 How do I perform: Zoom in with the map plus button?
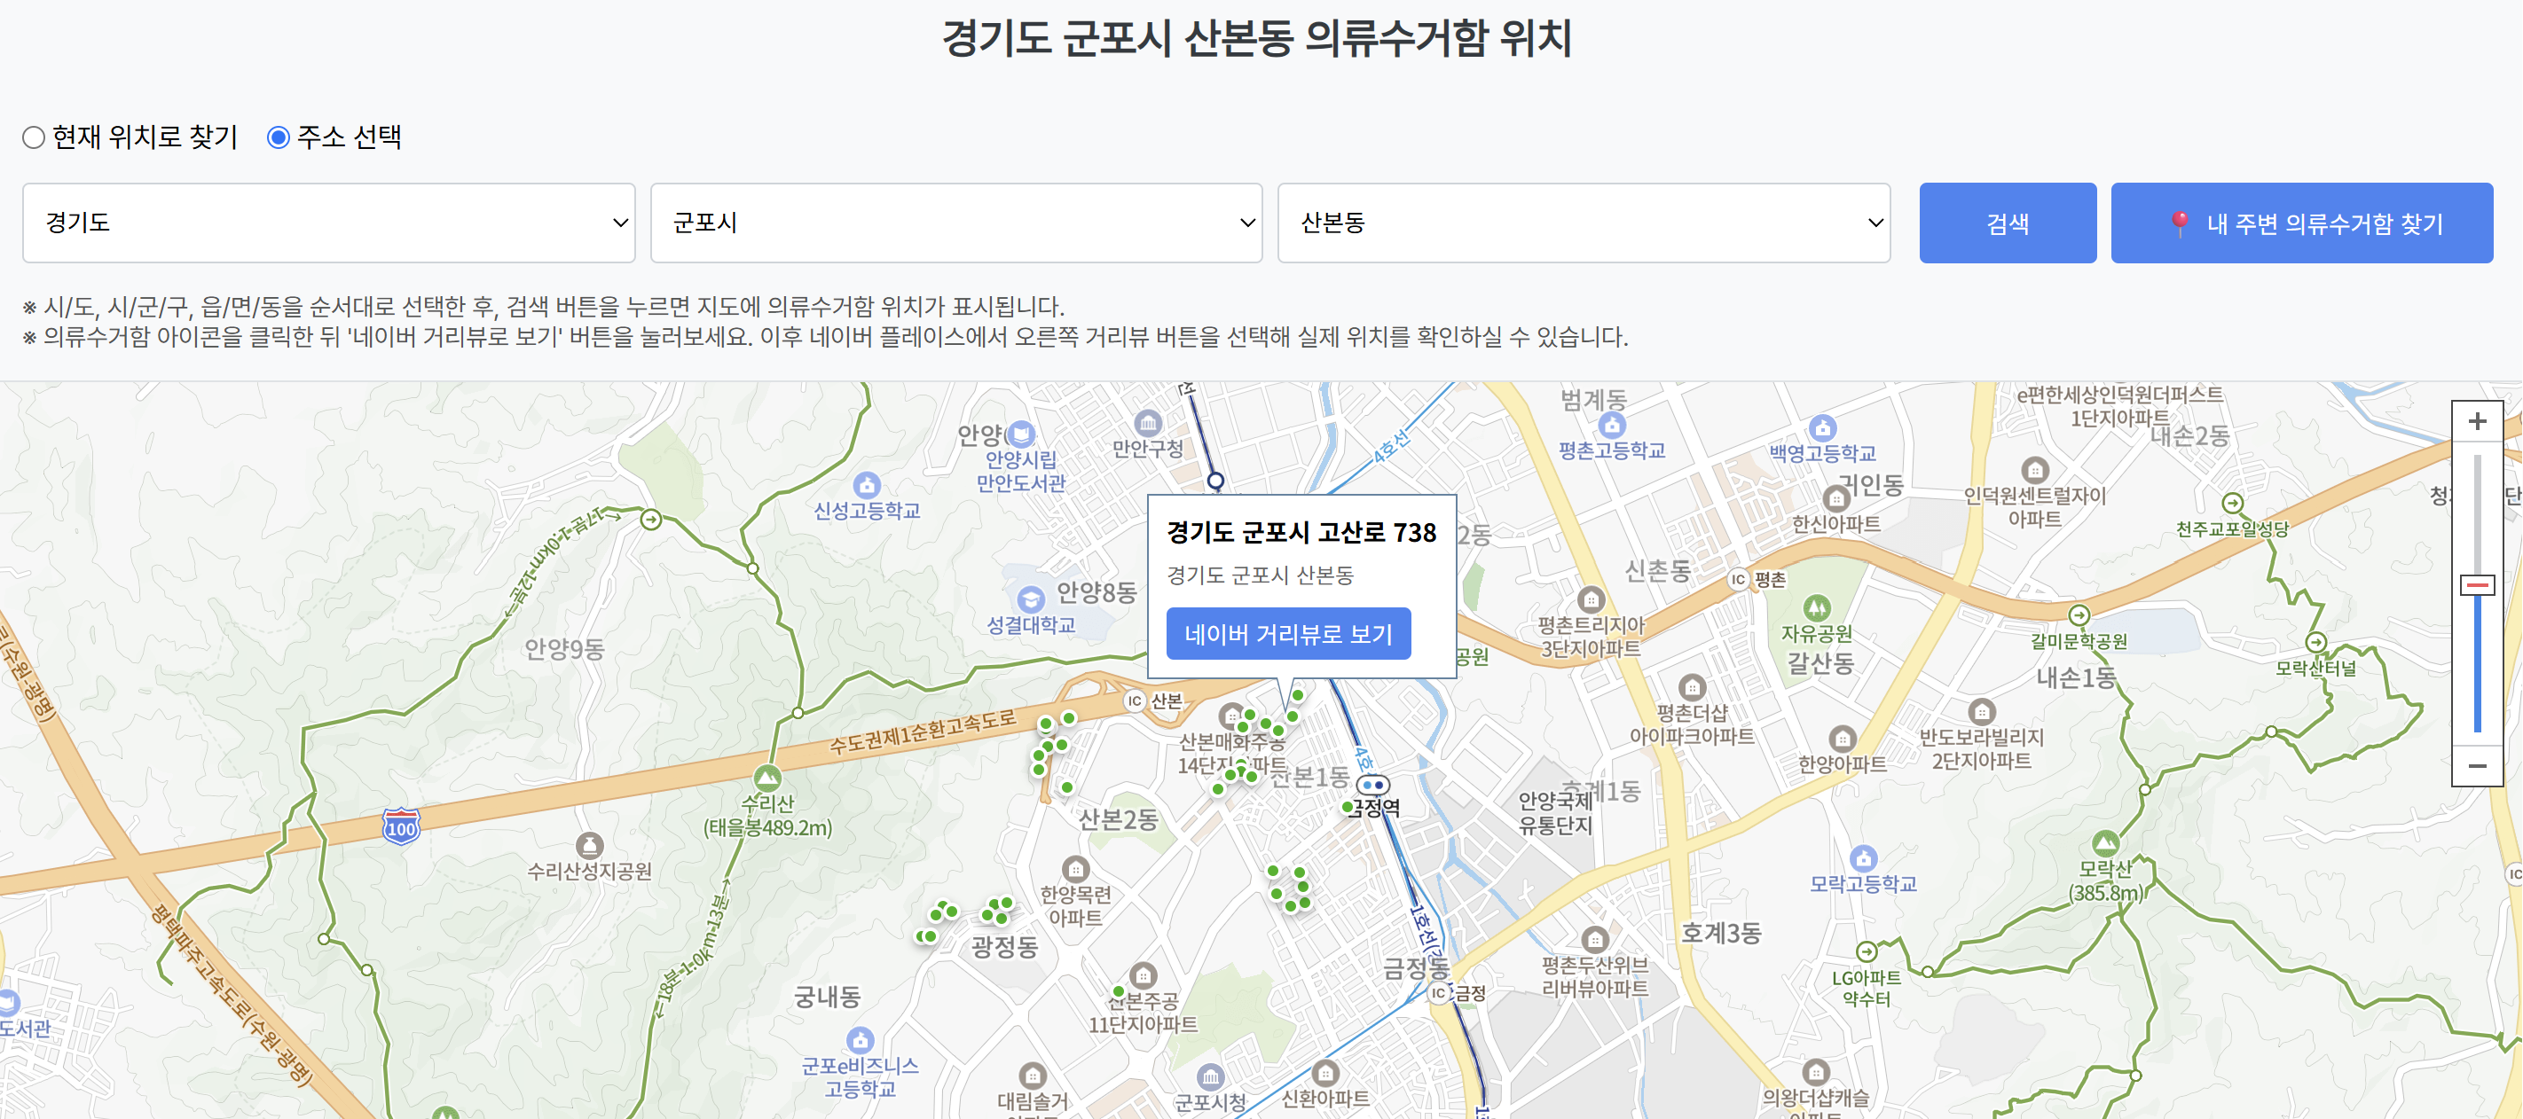pos(2477,422)
